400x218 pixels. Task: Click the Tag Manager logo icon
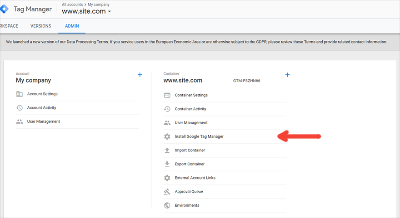tap(4, 9)
